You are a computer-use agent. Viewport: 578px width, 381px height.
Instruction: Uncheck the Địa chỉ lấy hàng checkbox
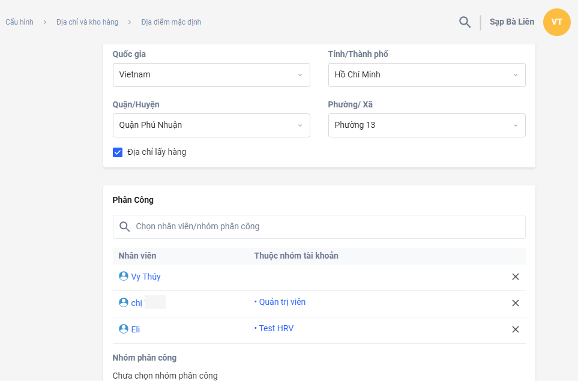click(x=118, y=152)
